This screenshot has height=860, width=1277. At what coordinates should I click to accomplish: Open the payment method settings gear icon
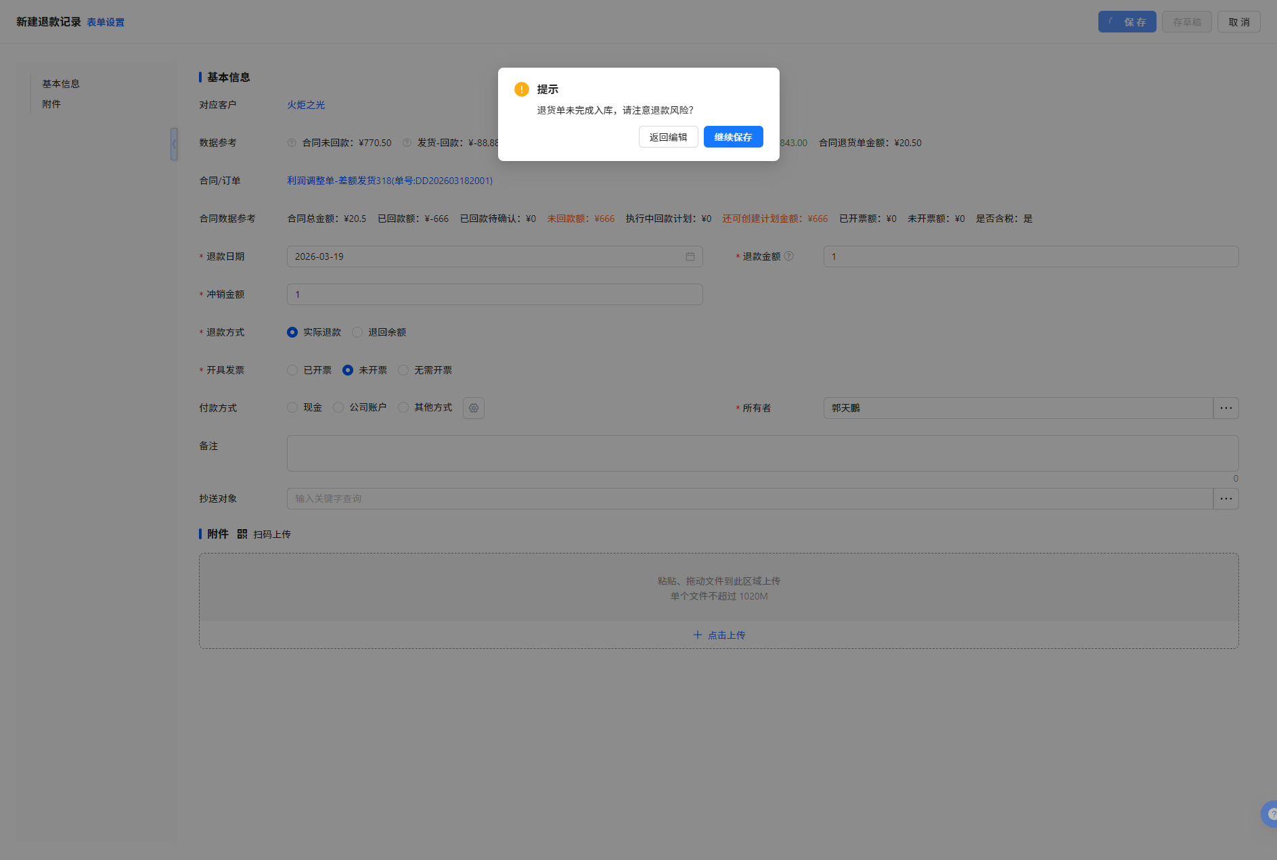474,408
